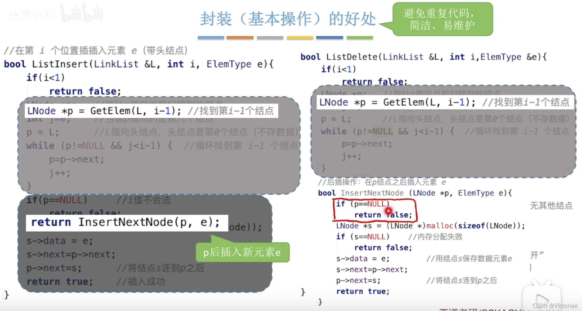Click "s->next=p->next;" inside InsertNextNode
Screen dimensions: 582x311
(x=372, y=270)
